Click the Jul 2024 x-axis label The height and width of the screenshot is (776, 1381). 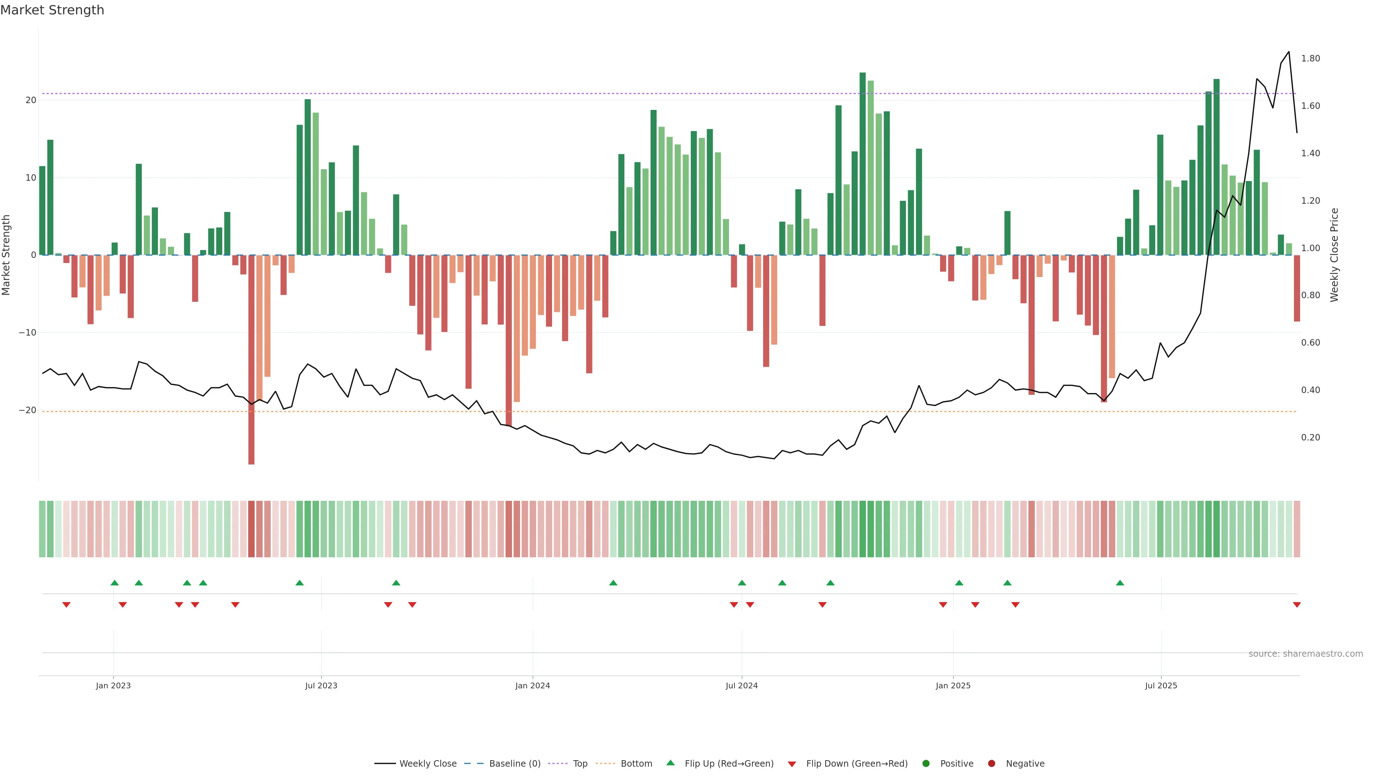pos(742,685)
